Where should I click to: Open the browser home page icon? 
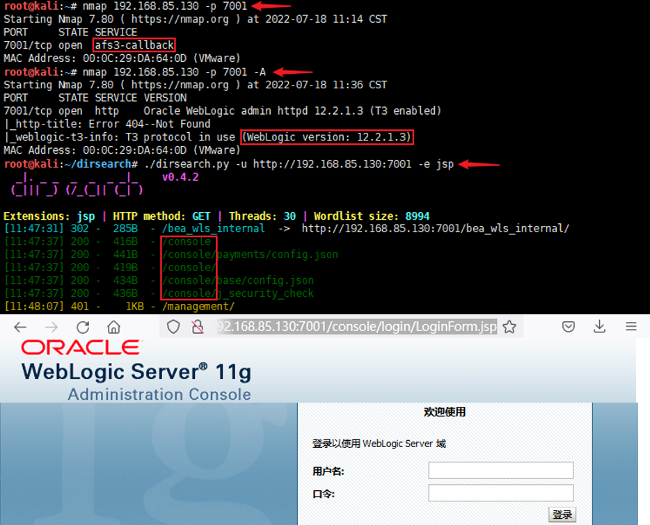pos(113,327)
